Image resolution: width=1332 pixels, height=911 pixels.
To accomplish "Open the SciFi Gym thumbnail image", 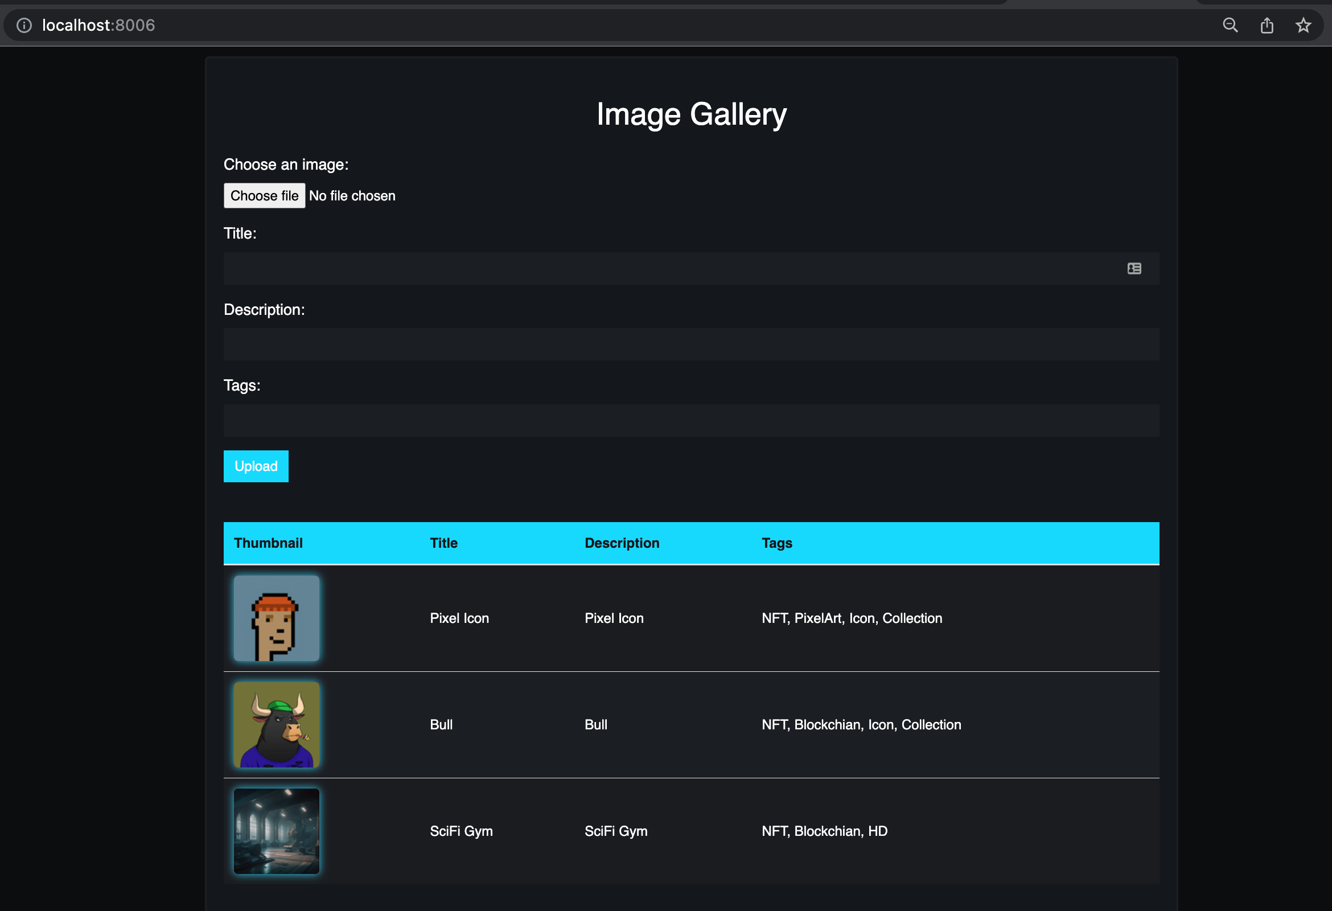I will [x=276, y=831].
